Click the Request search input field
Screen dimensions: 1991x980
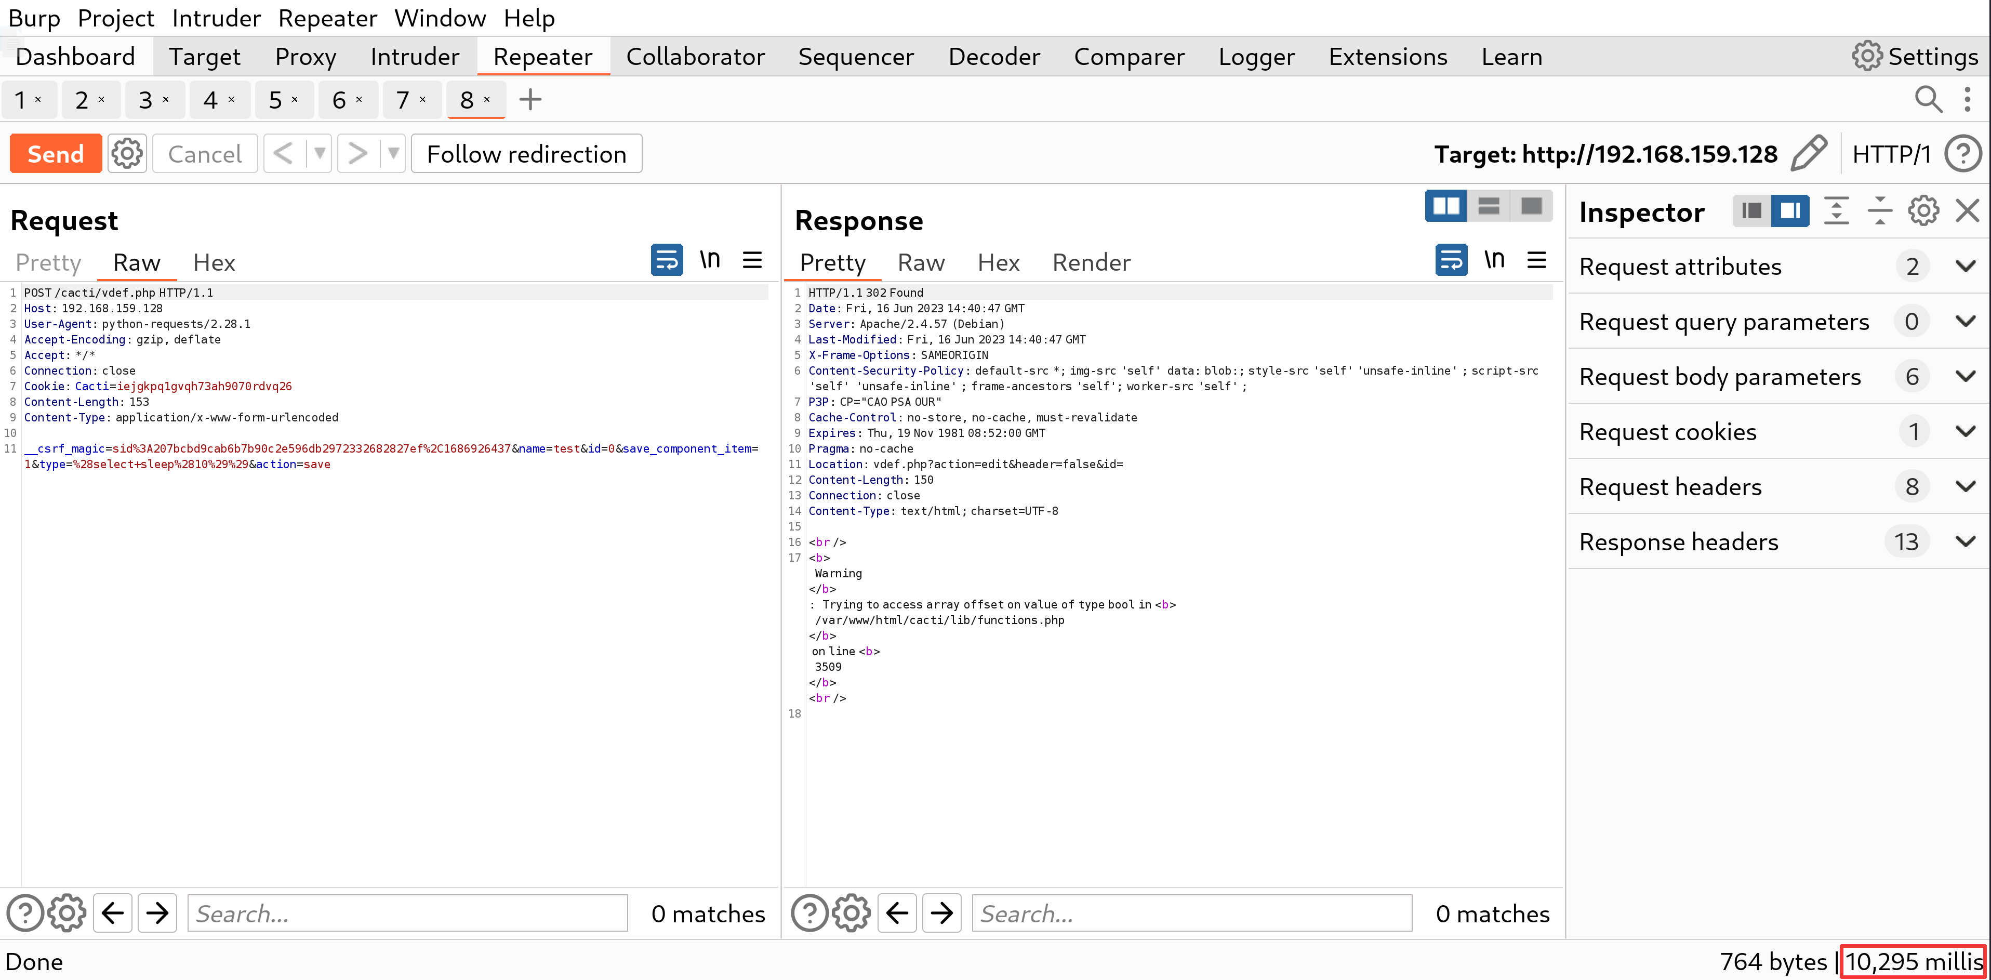(407, 913)
